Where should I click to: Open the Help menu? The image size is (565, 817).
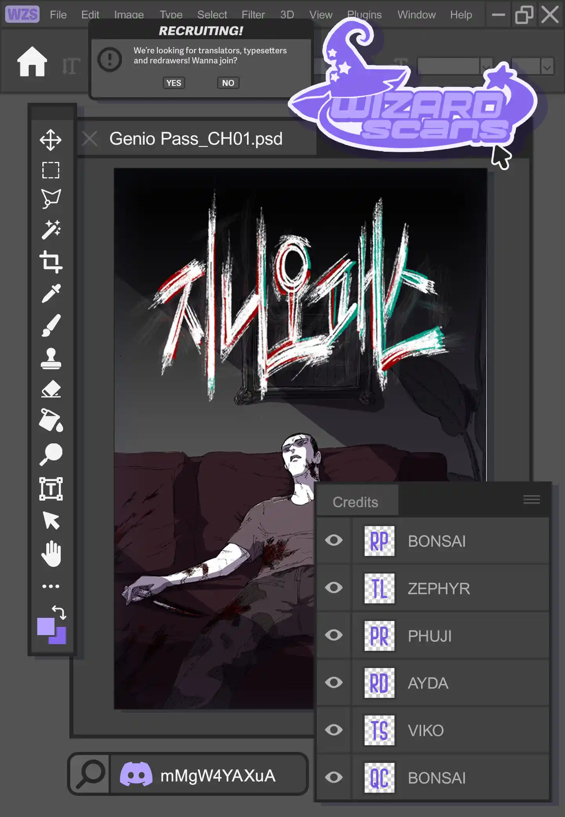pyautogui.click(x=461, y=15)
